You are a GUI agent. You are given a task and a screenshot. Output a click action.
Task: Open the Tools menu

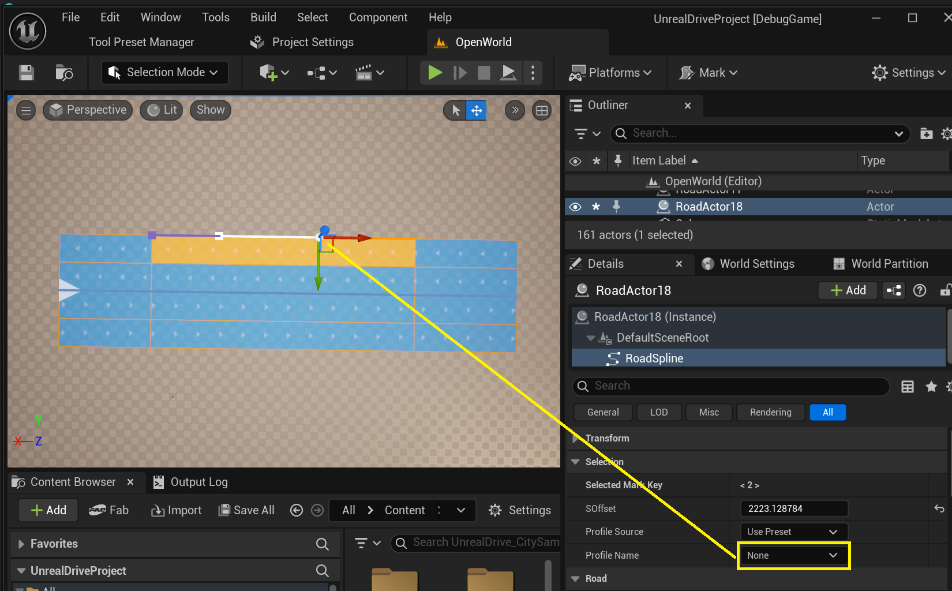[216, 17]
